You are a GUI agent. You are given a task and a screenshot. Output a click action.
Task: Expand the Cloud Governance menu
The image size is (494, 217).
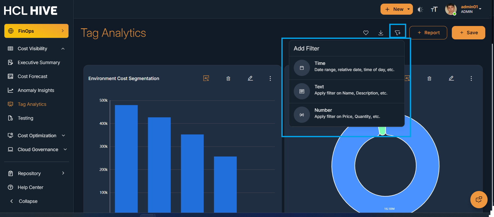(x=65, y=150)
